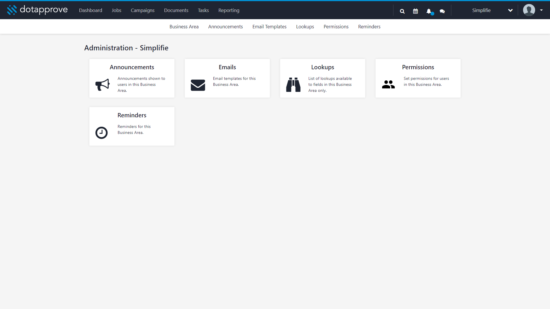This screenshot has width=550, height=309.
Task: Click the binoculars Lookups icon
Action: tap(293, 85)
